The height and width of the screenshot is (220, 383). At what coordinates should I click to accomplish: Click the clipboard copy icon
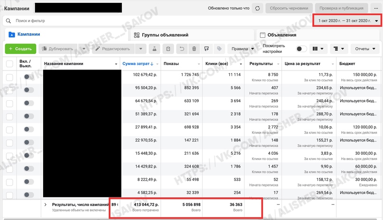coord(168,49)
